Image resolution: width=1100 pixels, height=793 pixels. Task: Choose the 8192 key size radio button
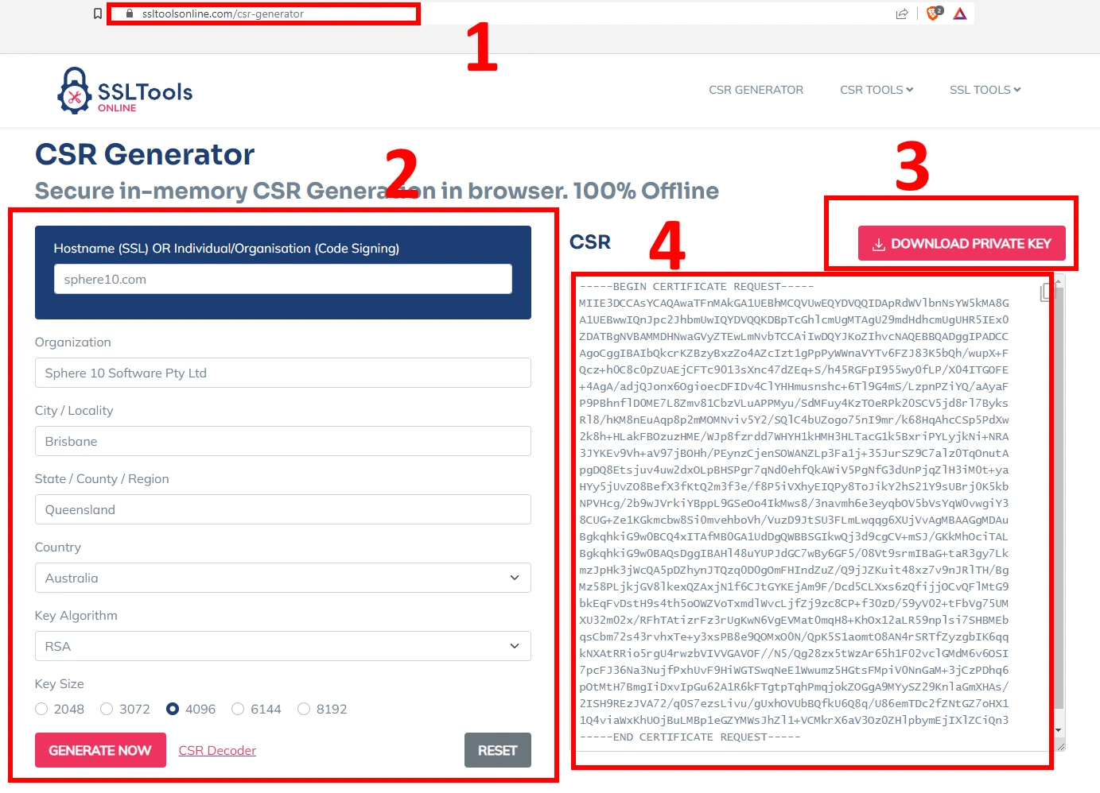tap(304, 709)
